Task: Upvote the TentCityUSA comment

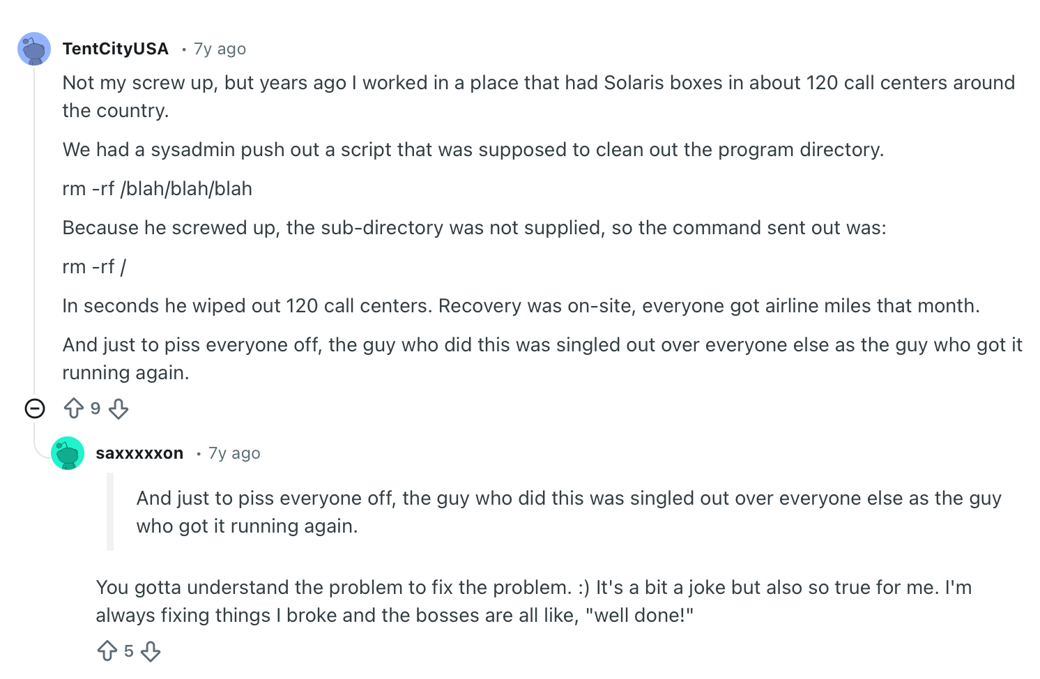Action: tap(74, 408)
